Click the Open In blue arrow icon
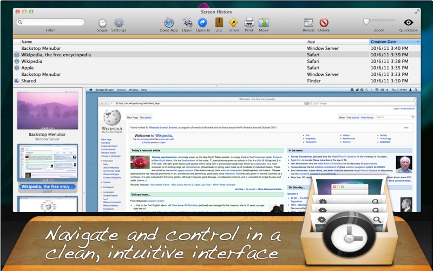433x271 pixels. [202, 22]
